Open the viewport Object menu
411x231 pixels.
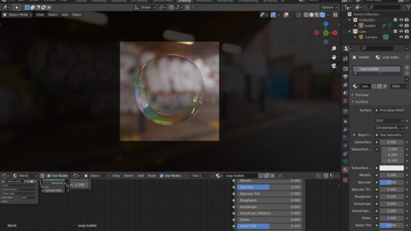(x=77, y=15)
